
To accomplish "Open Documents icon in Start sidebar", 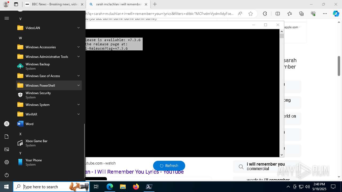I will [x=7, y=137].
